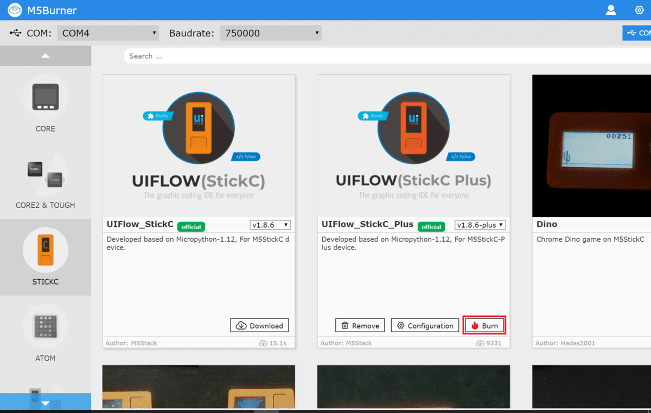The height and width of the screenshot is (413, 651).
Task: Download the UIFlow_StickC firmware
Action: (x=259, y=325)
